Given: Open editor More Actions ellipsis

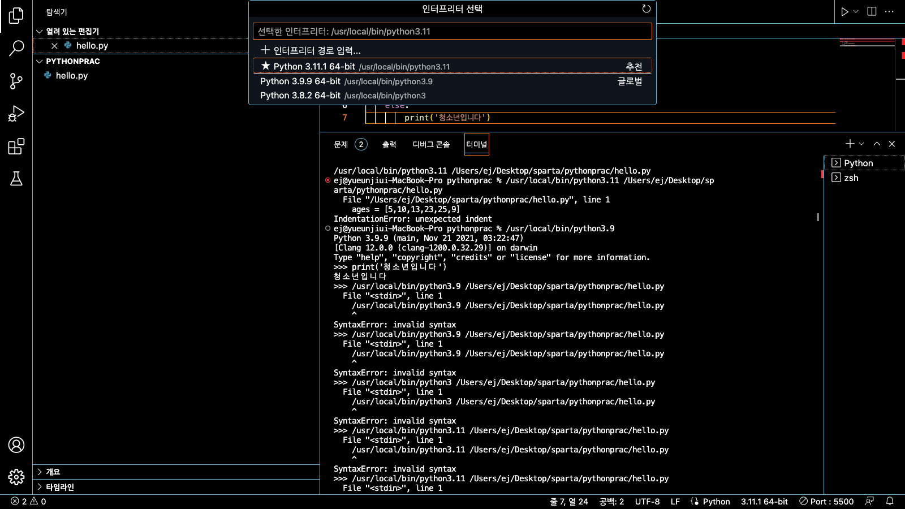Looking at the screenshot, I should pos(889,11).
